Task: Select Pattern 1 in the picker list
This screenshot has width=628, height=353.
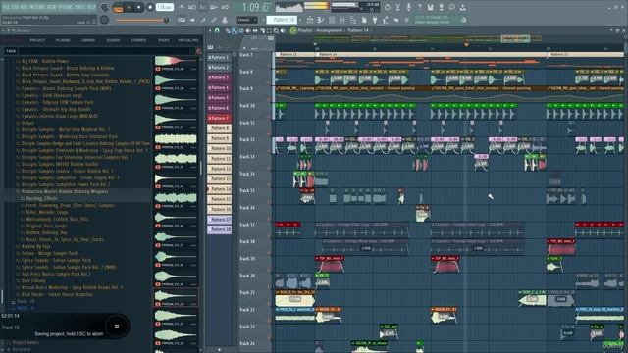Action: coord(219,57)
